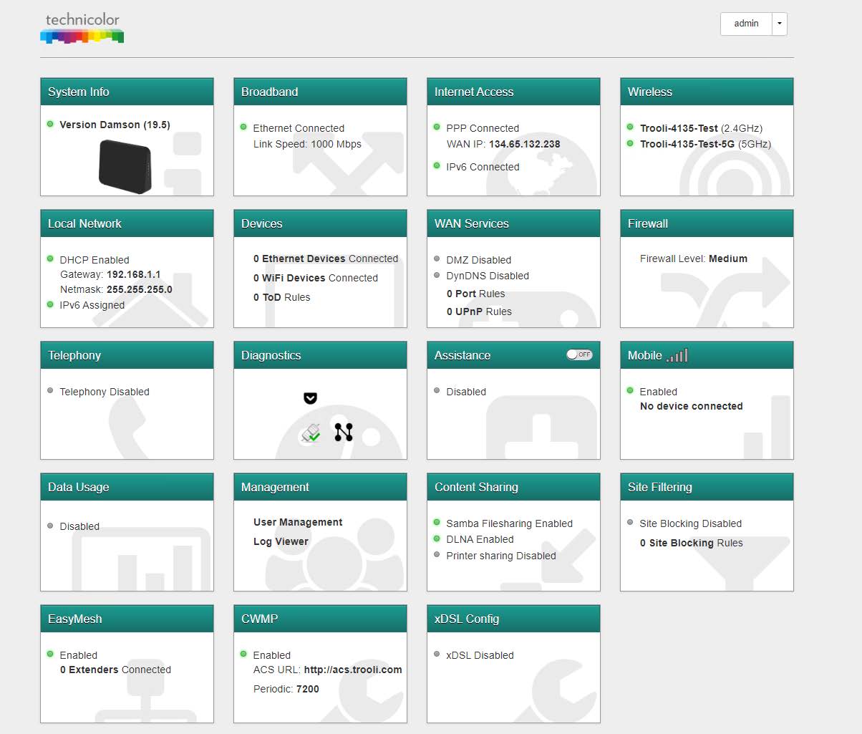Open the Content Sharing card header
862x734 pixels.
[513, 487]
